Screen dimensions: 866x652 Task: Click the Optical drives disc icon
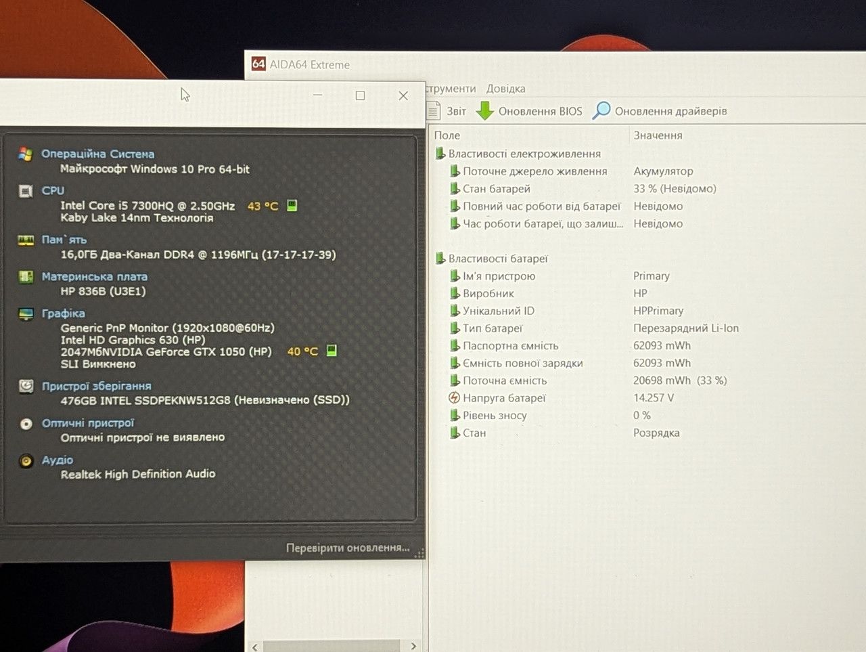coord(26,424)
